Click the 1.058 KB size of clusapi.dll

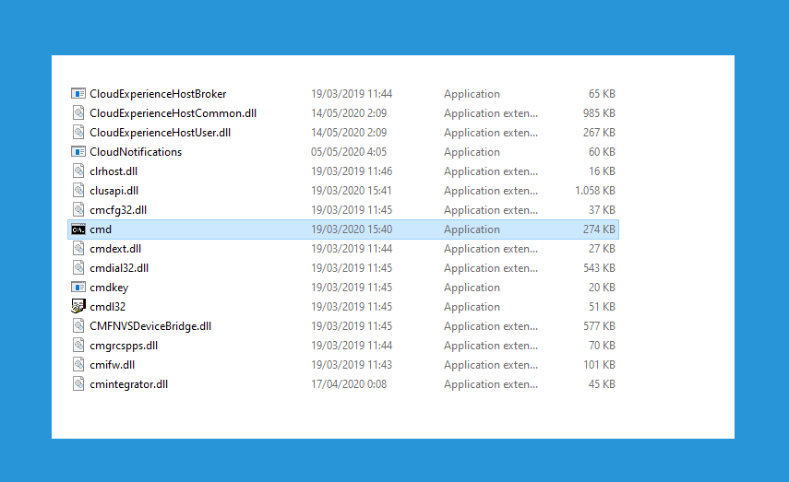tap(595, 191)
